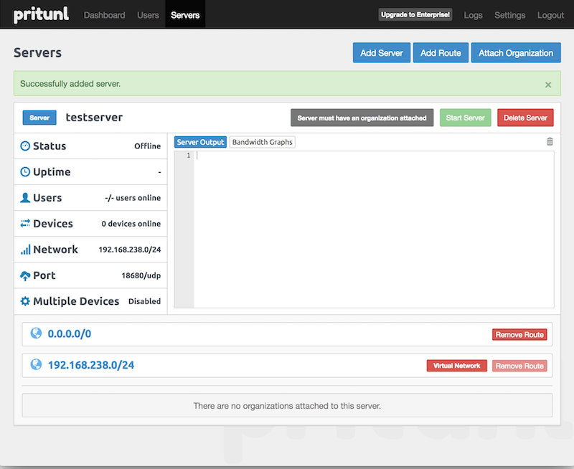Go to the Dashboard page

104,15
